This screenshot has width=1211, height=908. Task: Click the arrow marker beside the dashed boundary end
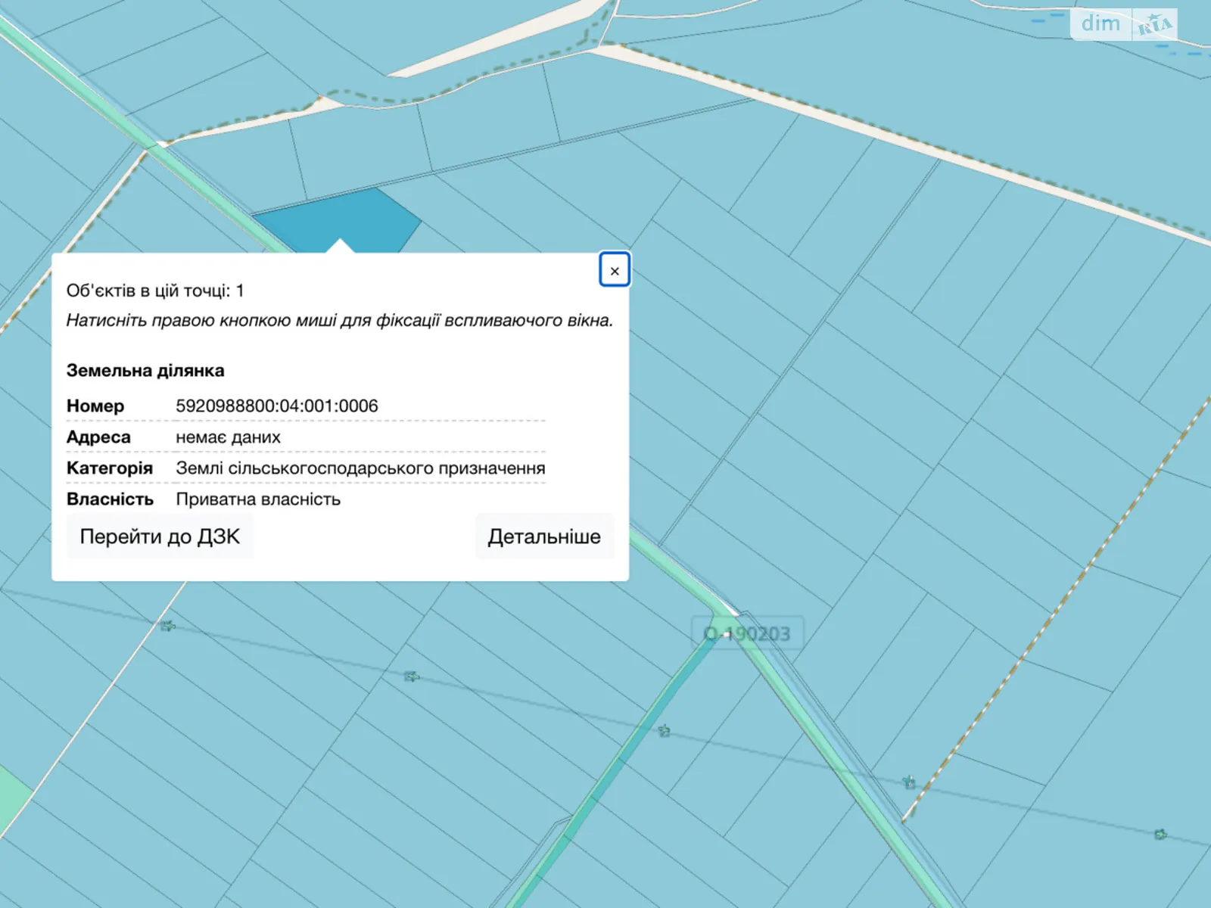tap(909, 782)
